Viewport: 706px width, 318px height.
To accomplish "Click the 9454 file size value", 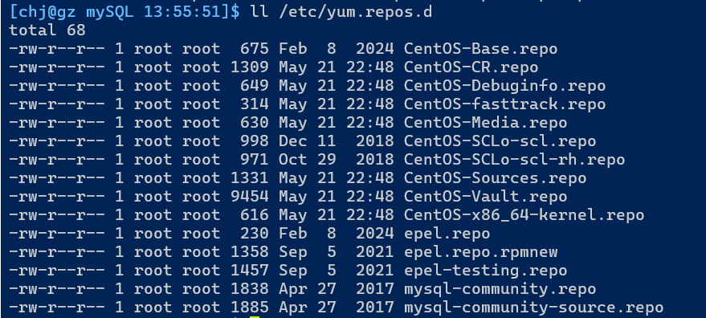I will pyautogui.click(x=250, y=197).
